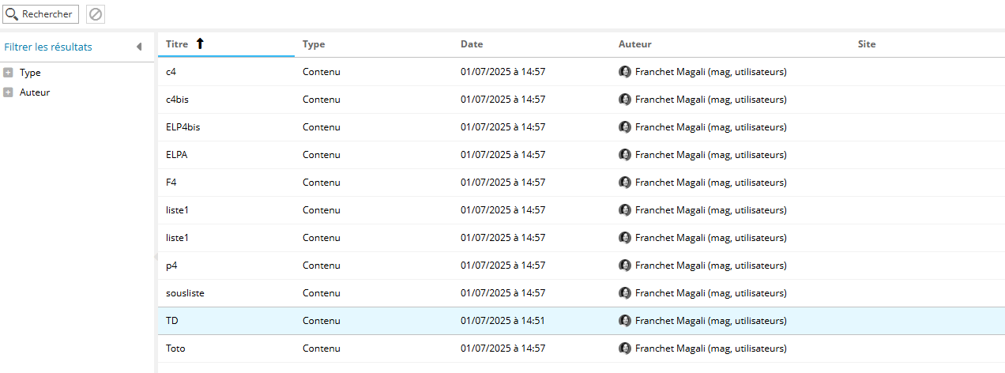Select the c4bis result row
The height and width of the screenshot is (373, 1005).
[x=582, y=100]
